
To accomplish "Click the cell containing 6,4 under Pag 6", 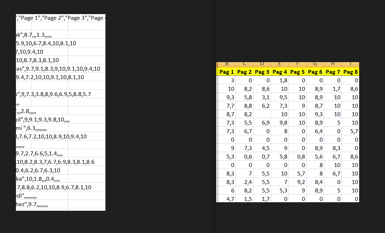I will [315, 131].
